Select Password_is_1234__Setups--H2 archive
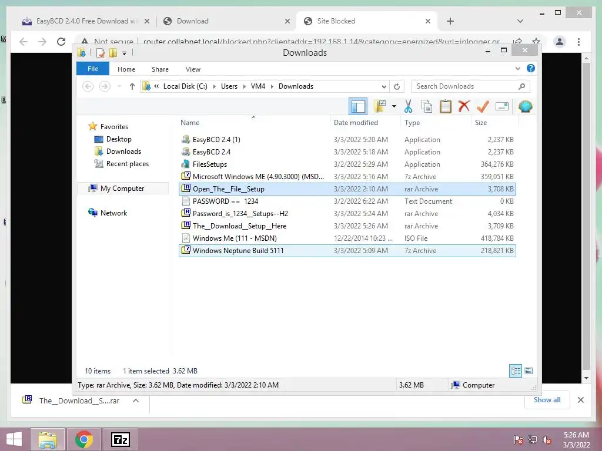602x451 pixels. (x=347, y=214)
